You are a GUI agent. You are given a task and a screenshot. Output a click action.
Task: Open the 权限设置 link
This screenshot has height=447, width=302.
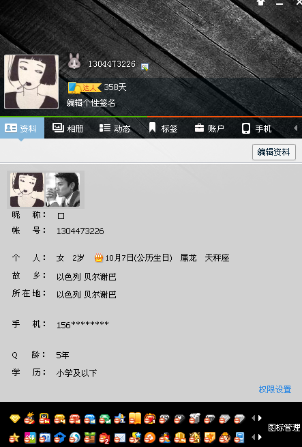click(x=275, y=390)
